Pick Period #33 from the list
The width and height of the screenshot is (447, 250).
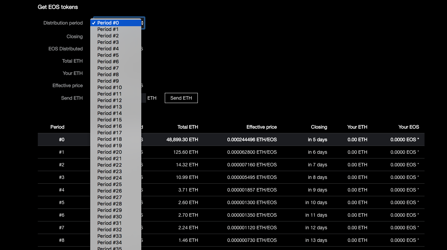[x=116, y=236]
